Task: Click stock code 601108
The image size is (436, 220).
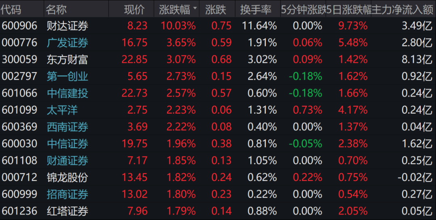Action: coord(19,161)
